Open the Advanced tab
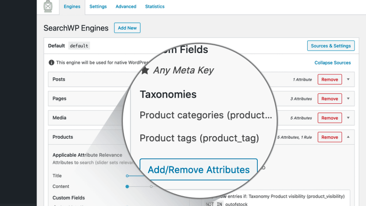This screenshot has height=206, width=366. [x=126, y=6]
